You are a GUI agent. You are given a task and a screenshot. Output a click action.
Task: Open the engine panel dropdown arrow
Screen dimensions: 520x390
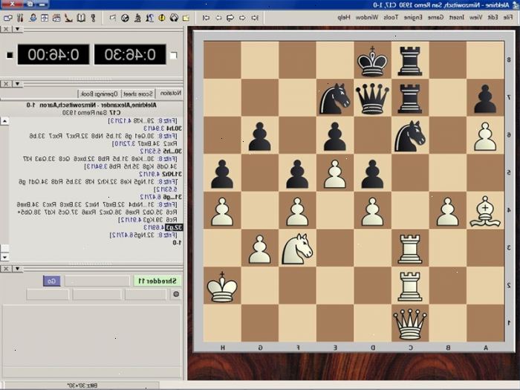pyautogui.click(x=17, y=269)
